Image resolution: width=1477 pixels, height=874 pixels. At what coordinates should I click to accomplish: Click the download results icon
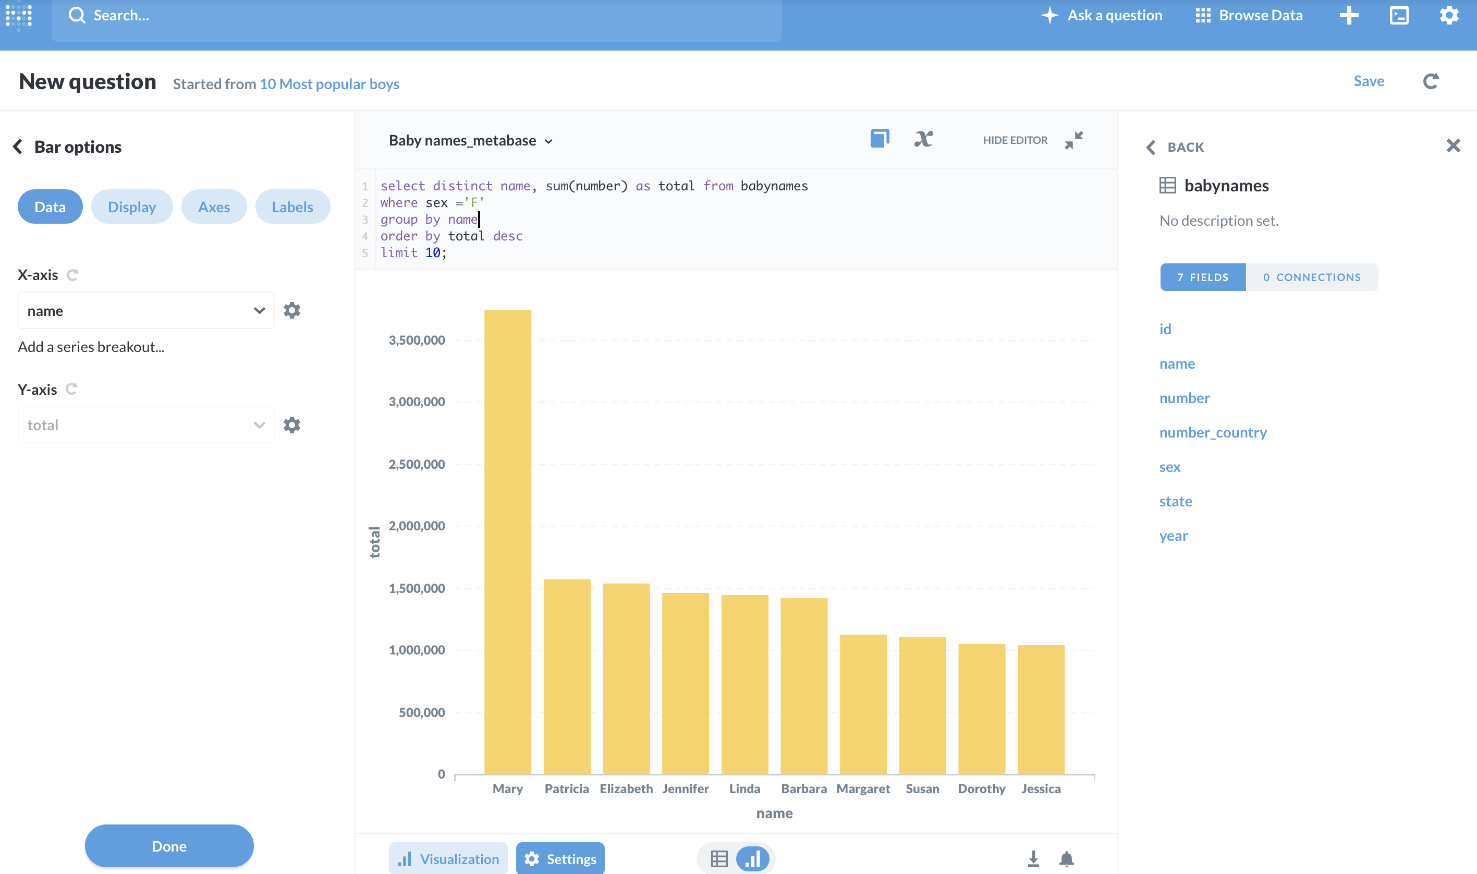[1033, 859]
